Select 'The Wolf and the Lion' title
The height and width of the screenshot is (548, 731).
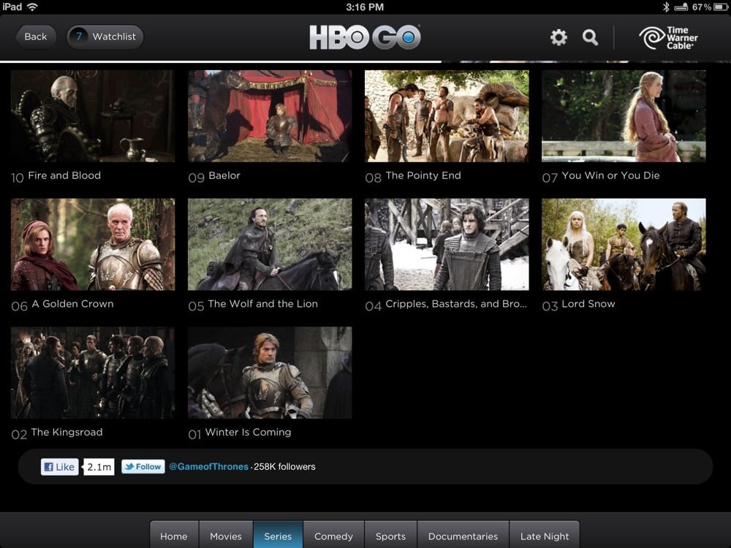pos(263,304)
